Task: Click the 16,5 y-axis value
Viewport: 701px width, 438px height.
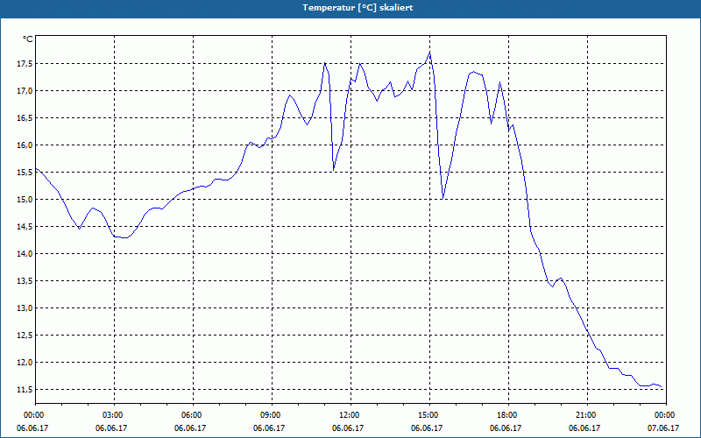Action: pos(25,118)
